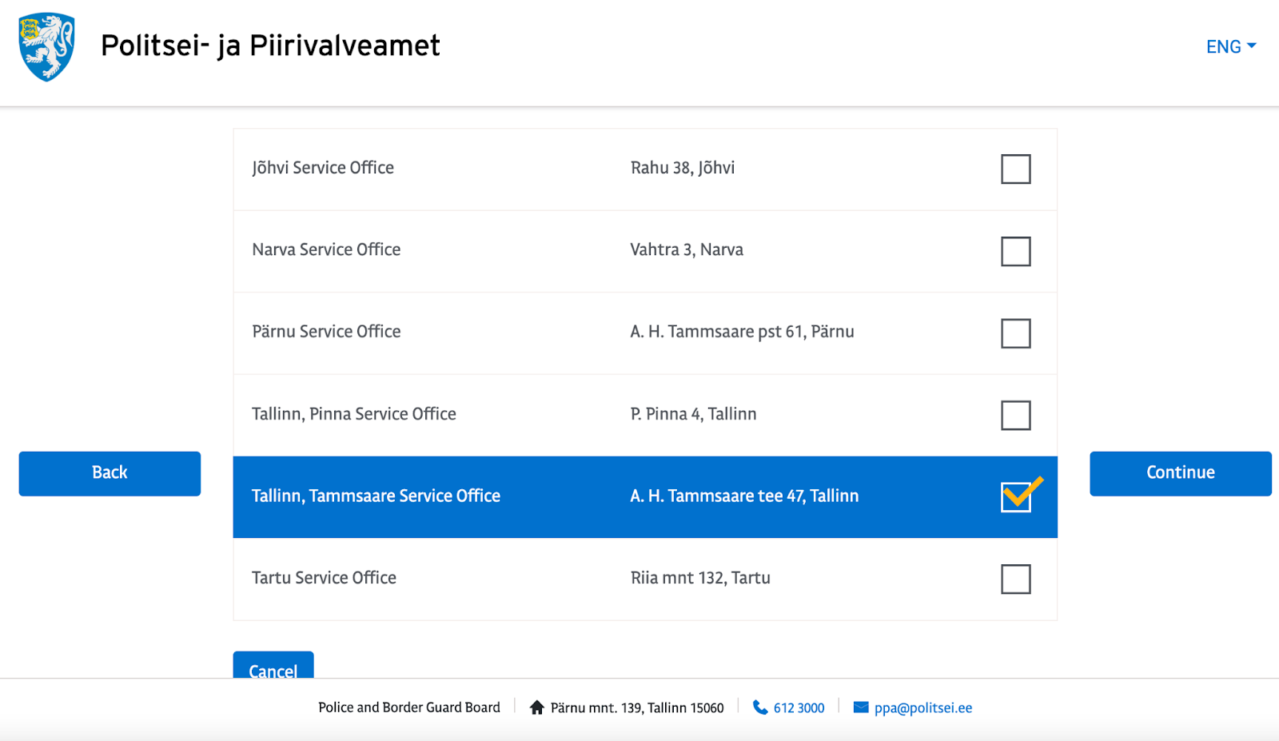1279x741 pixels.
Task: Tick the Jõhvi Service Office checkbox
Action: tap(1015, 169)
